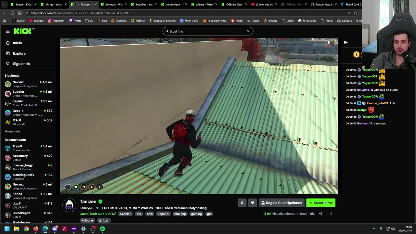Switch to Rogue-fotos.jpg tab
Viewport: 416px width, 234px height.
pos(324,5)
